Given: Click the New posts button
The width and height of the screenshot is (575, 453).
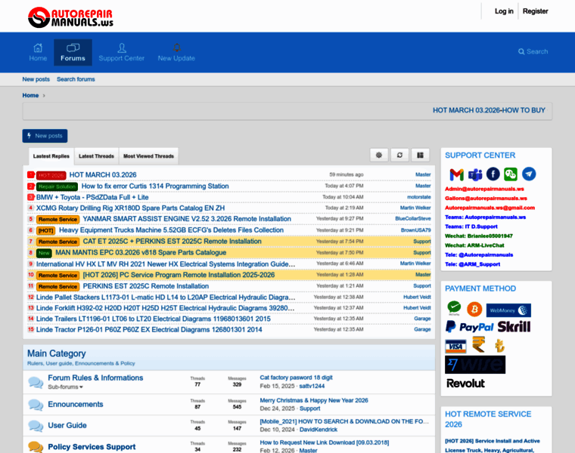Looking at the screenshot, I should click(45, 136).
